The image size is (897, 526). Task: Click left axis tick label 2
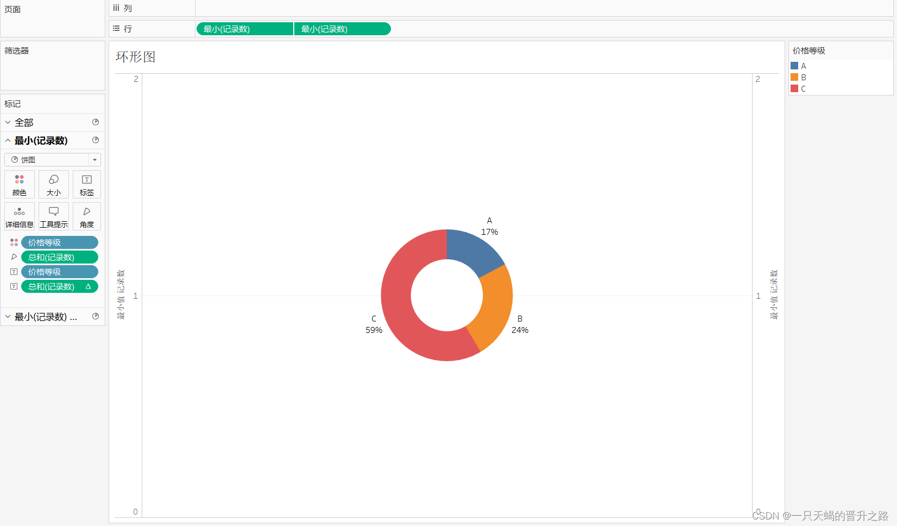point(136,79)
